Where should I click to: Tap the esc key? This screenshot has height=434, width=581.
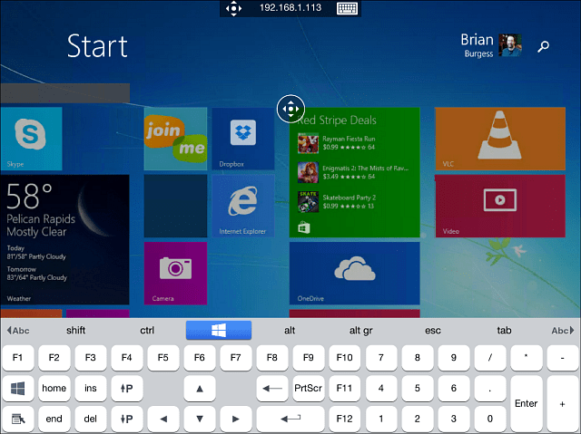[433, 330]
